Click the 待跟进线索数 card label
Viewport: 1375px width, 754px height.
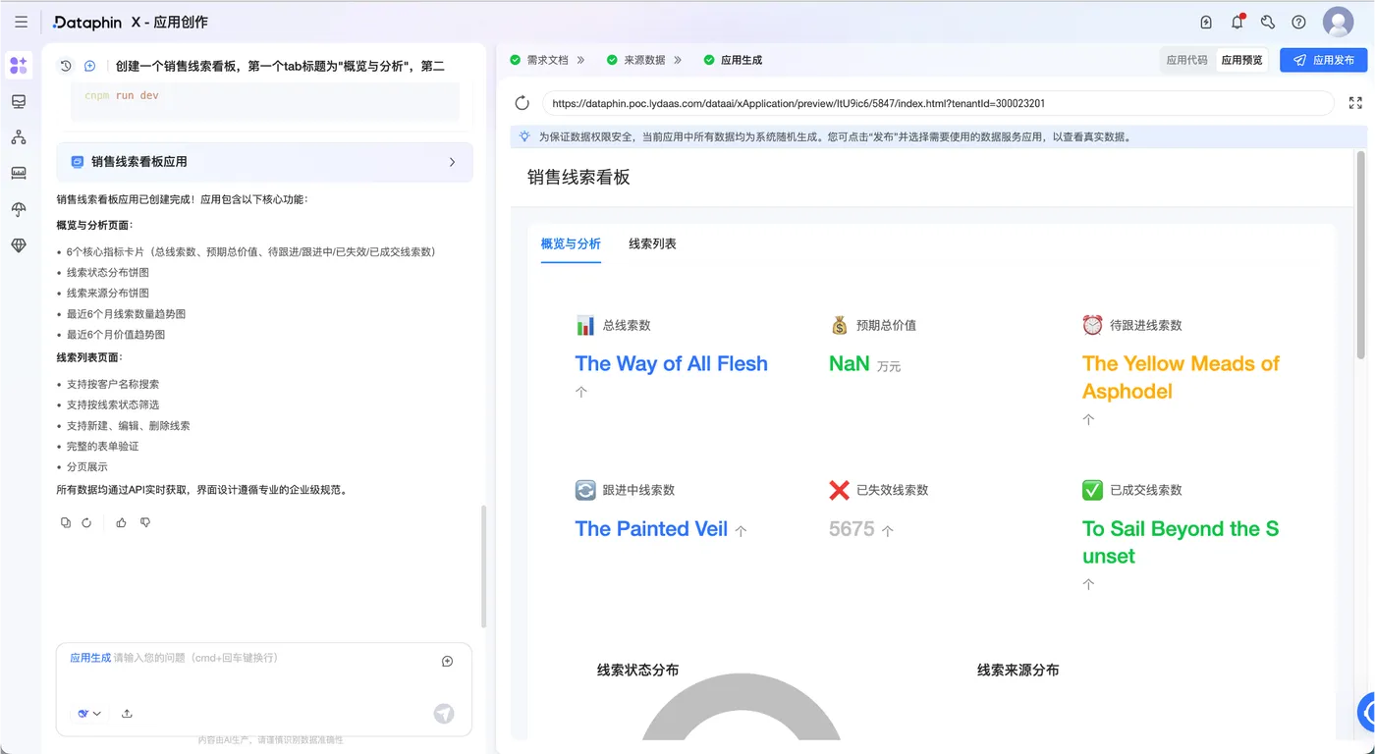(x=1145, y=325)
